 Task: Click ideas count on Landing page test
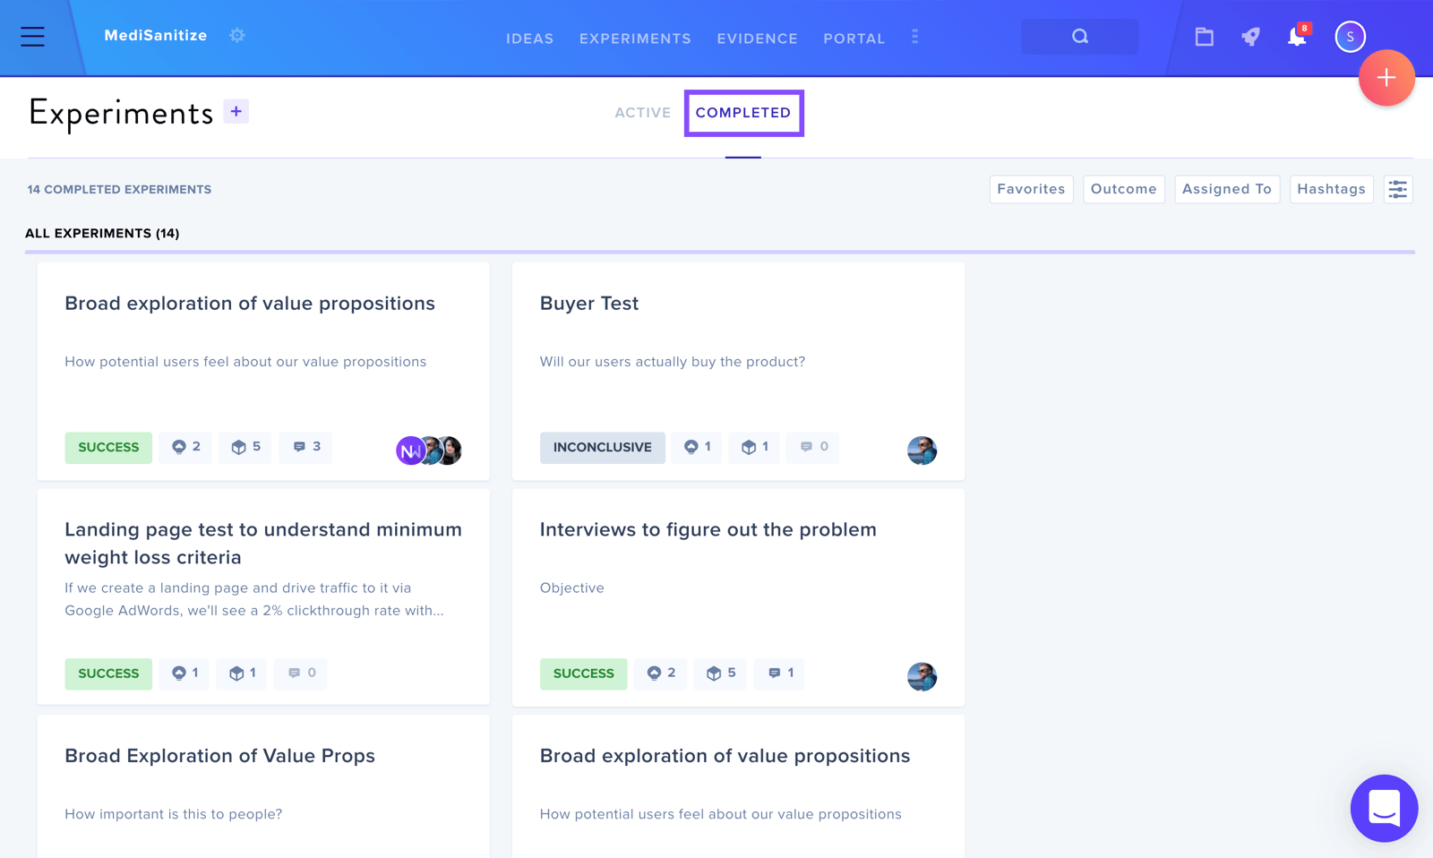184,674
